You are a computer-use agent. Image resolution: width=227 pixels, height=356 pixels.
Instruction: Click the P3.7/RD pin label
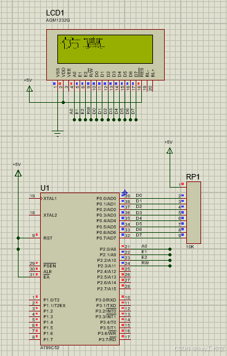[107, 339]
